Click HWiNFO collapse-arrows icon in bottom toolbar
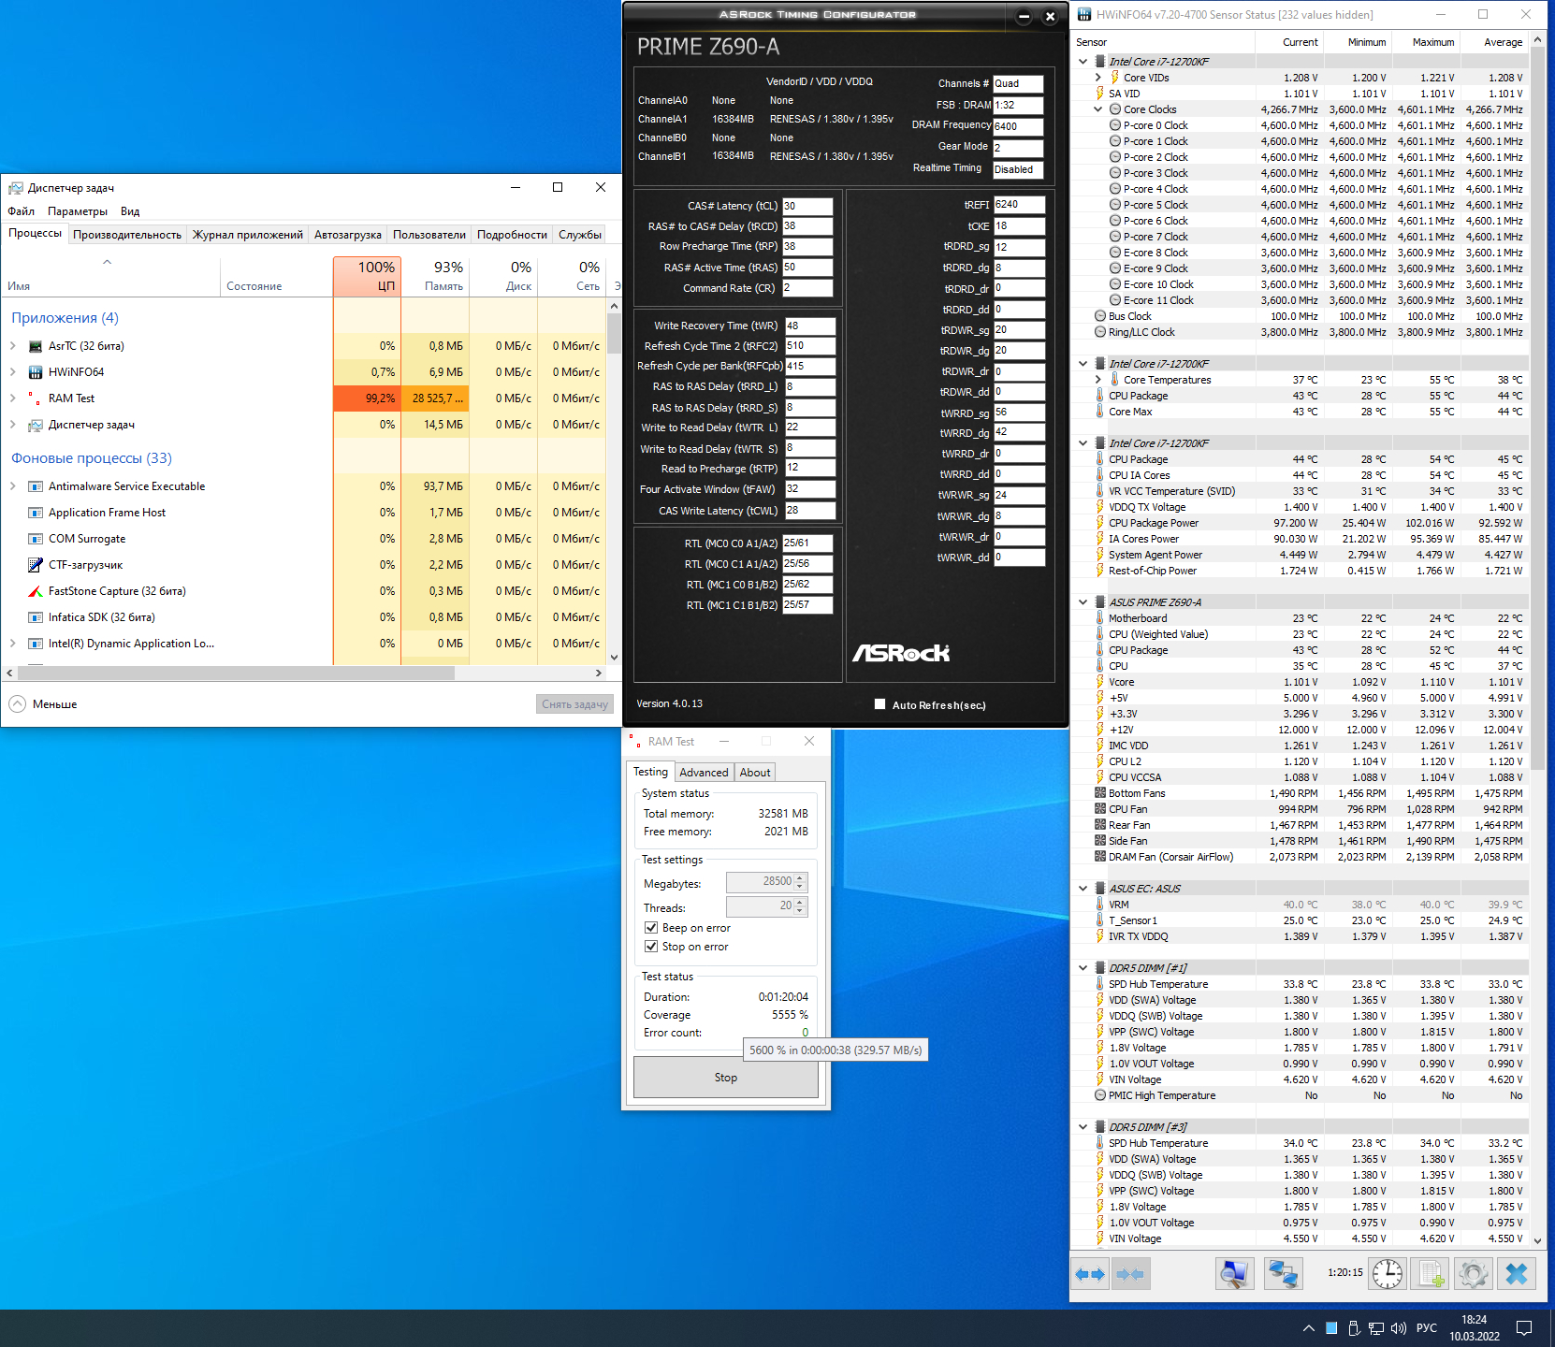Image resolution: width=1555 pixels, height=1347 pixels. click(1130, 1274)
